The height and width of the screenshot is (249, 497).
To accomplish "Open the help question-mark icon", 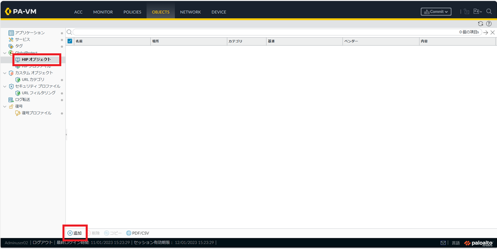I will point(489,24).
